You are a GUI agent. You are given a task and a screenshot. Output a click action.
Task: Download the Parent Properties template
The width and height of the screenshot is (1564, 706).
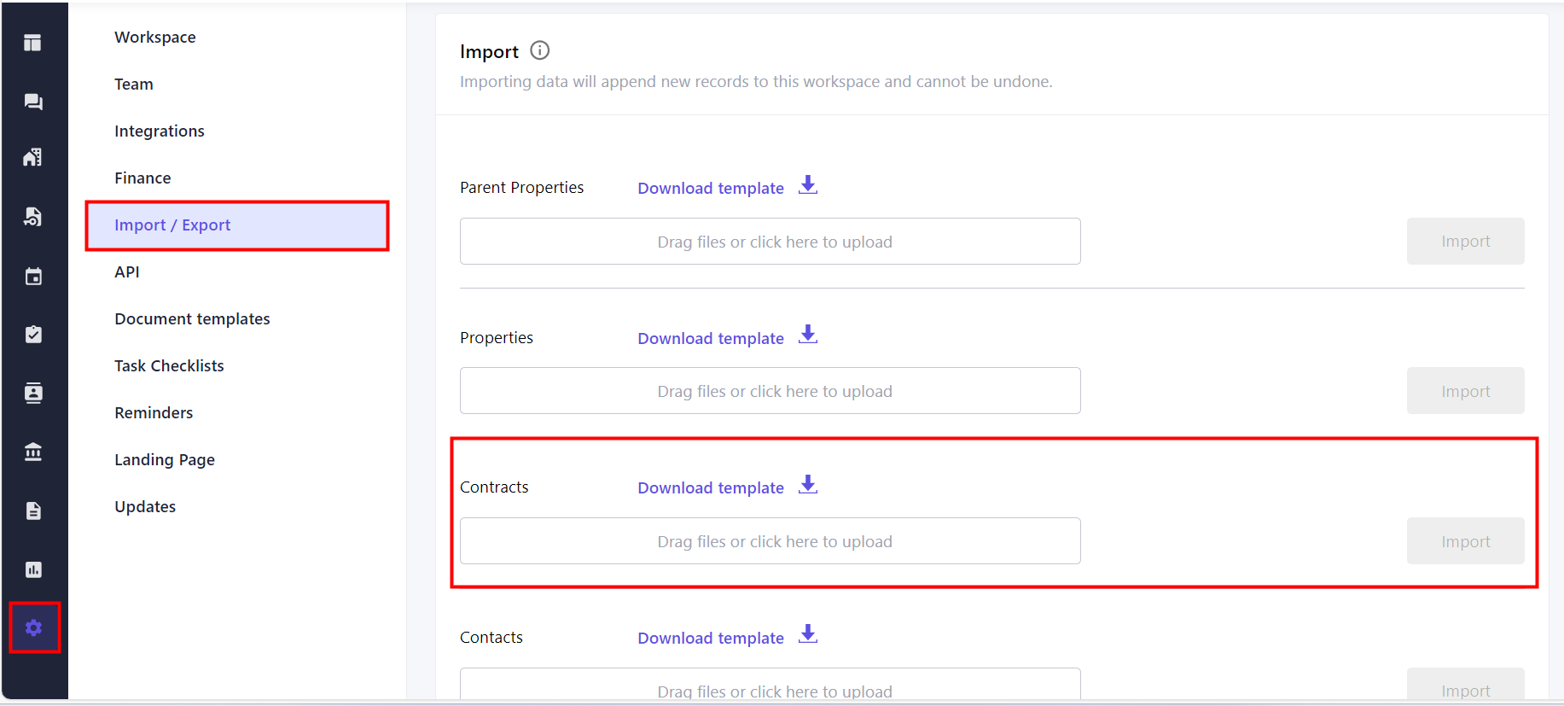[x=710, y=188]
